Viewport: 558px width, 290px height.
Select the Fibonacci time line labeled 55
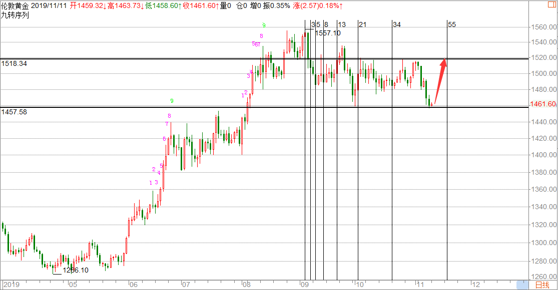(447, 150)
